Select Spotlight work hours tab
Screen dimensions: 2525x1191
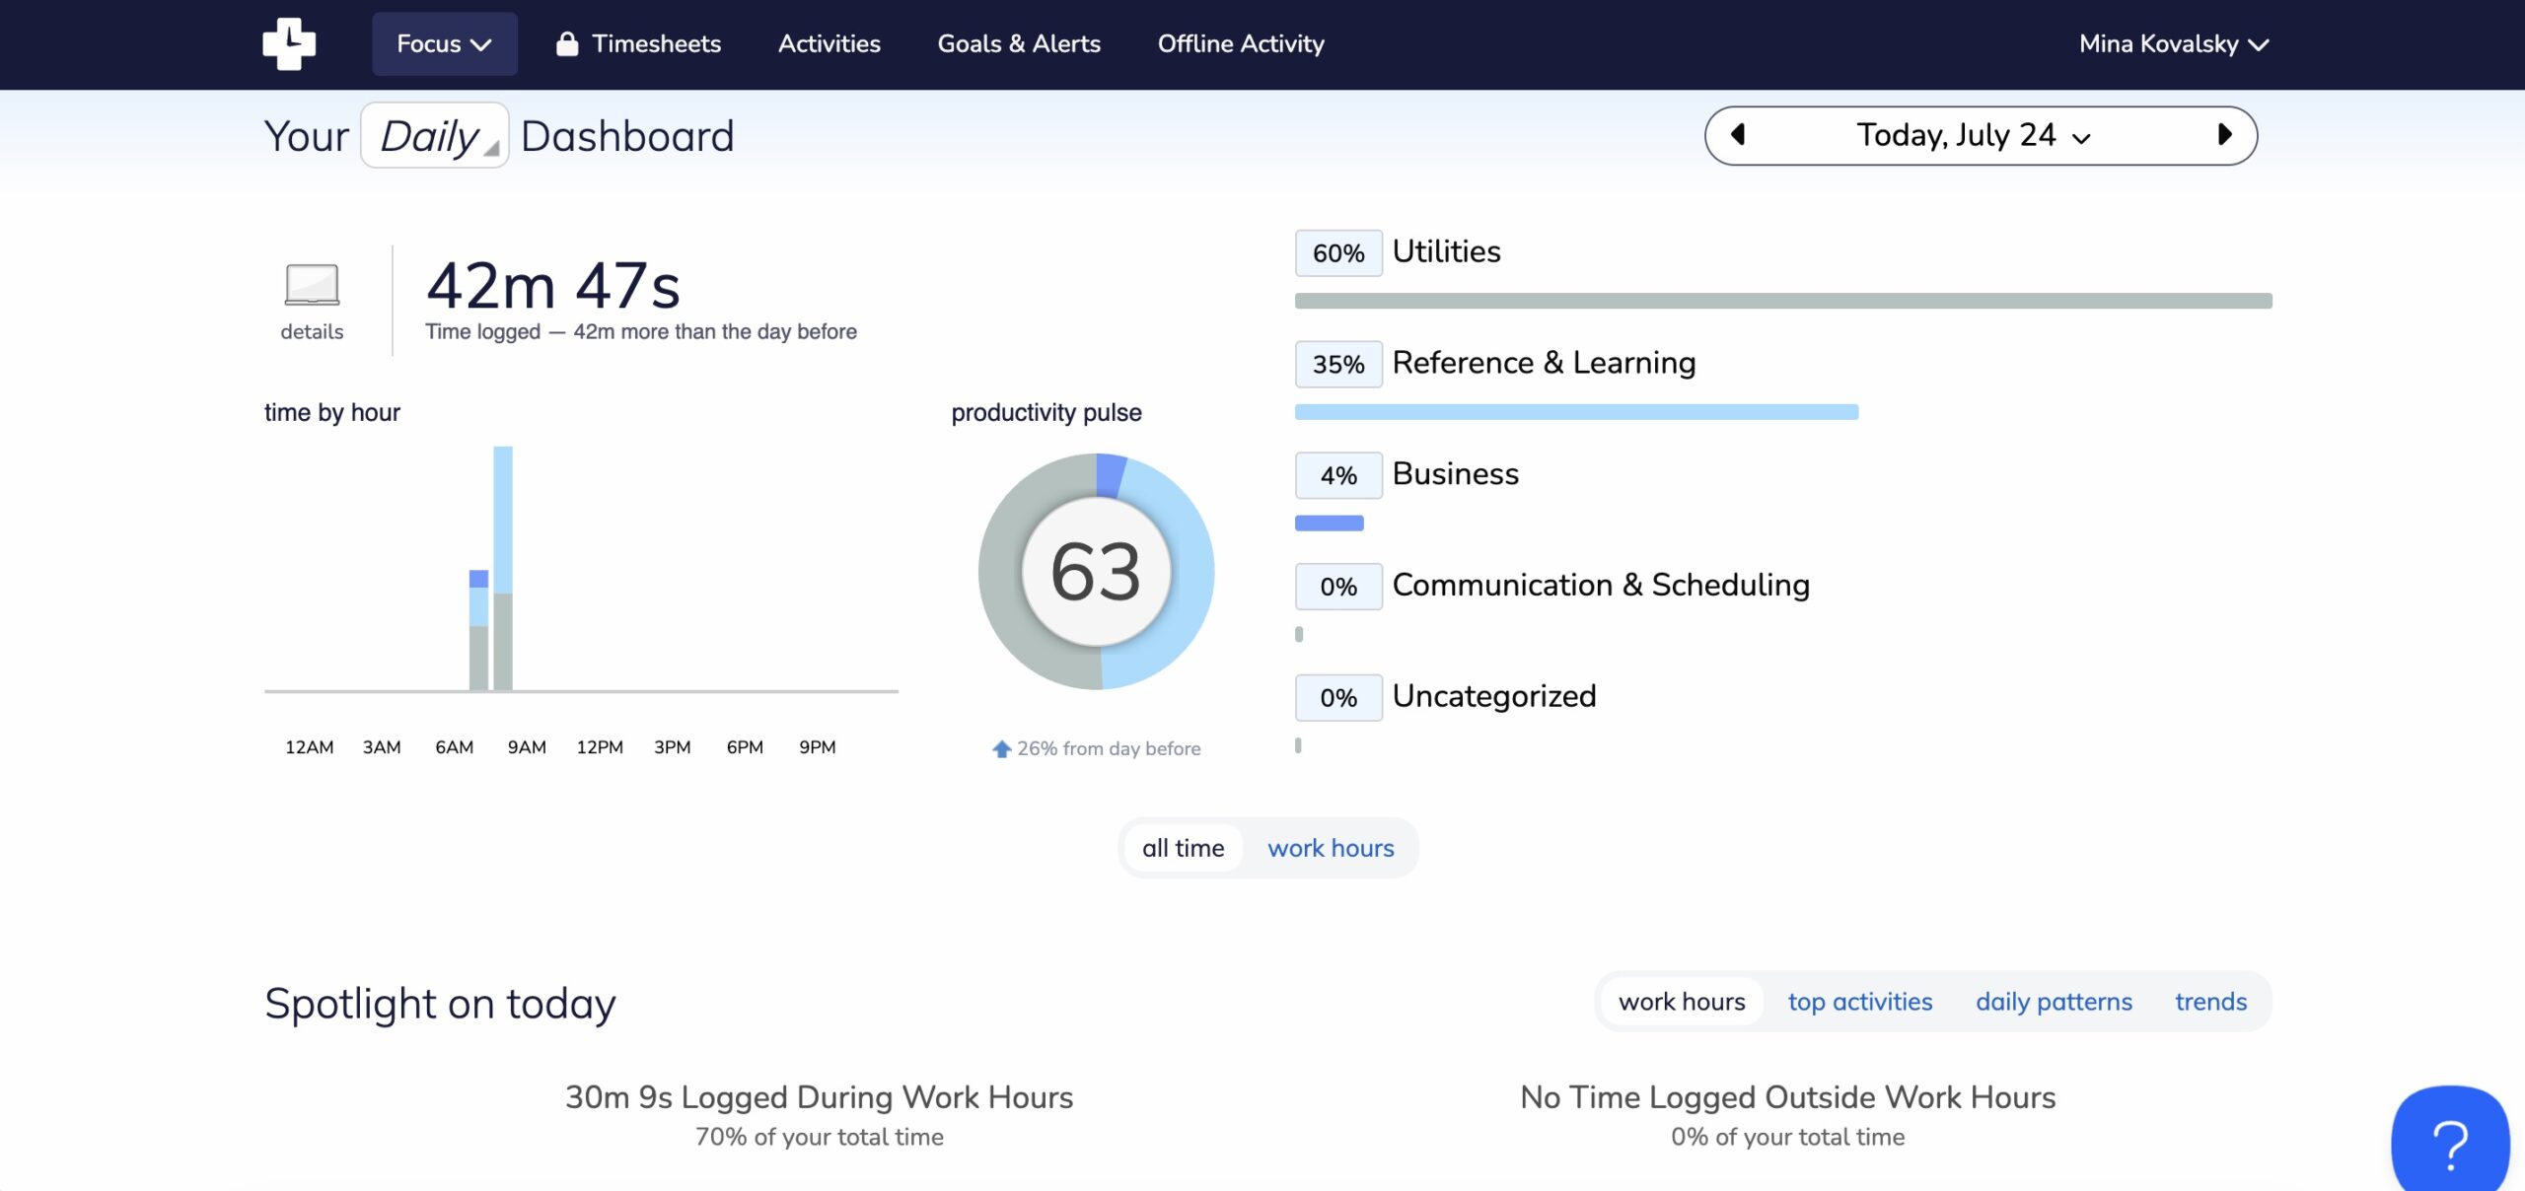point(1682,1002)
